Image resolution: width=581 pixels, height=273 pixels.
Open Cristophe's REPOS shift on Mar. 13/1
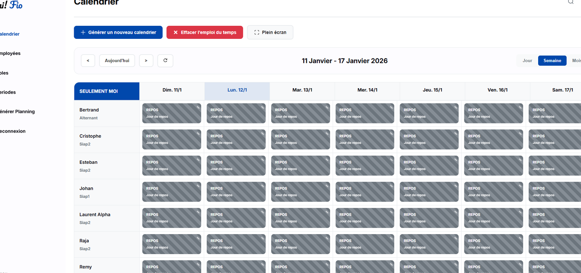[x=300, y=139]
